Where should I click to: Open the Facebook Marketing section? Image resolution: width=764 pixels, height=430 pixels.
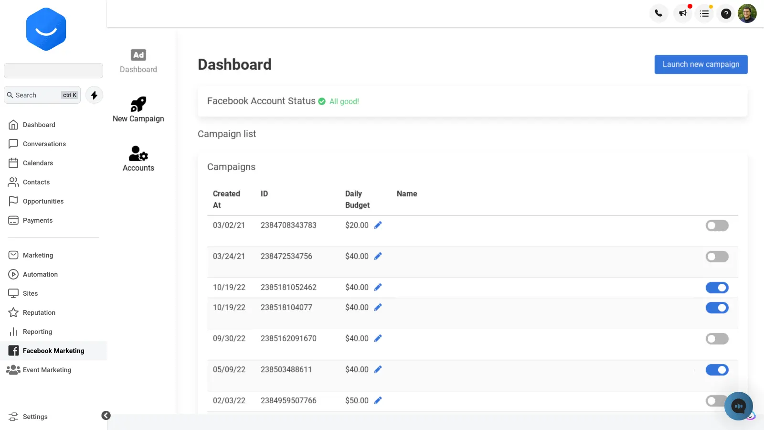(53, 350)
